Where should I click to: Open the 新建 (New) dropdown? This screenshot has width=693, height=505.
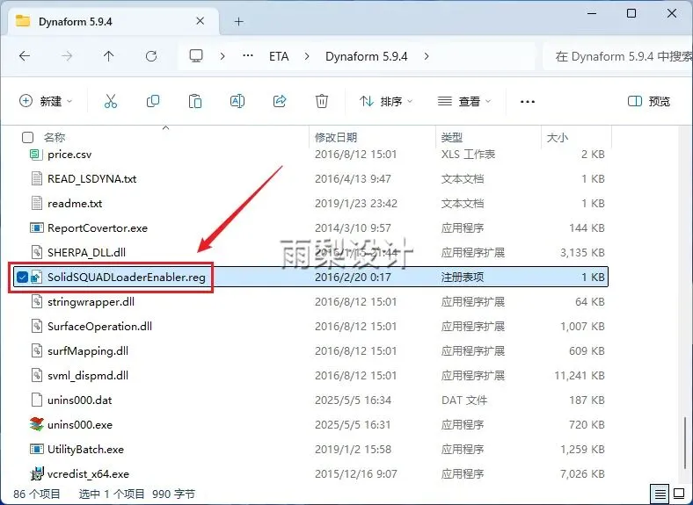click(x=46, y=102)
